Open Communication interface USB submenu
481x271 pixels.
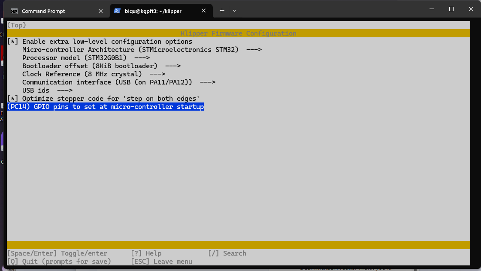pyautogui.click(x=119, y=82)
